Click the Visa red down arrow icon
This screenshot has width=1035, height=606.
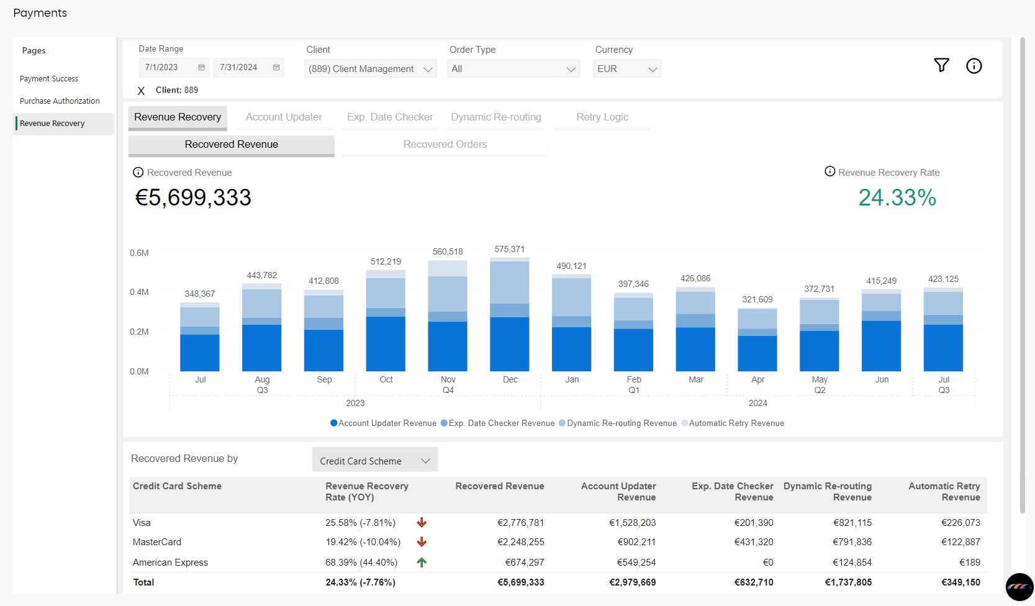click(x=422, y=523)
